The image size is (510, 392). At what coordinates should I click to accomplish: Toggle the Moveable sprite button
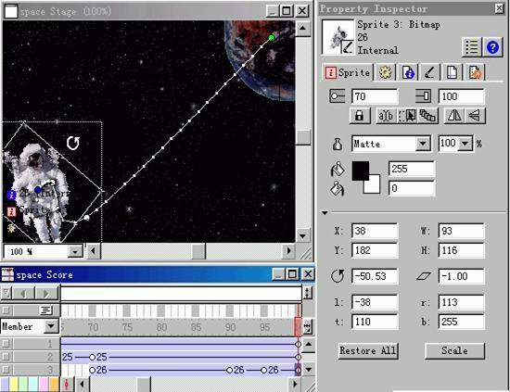pos(406,116)
